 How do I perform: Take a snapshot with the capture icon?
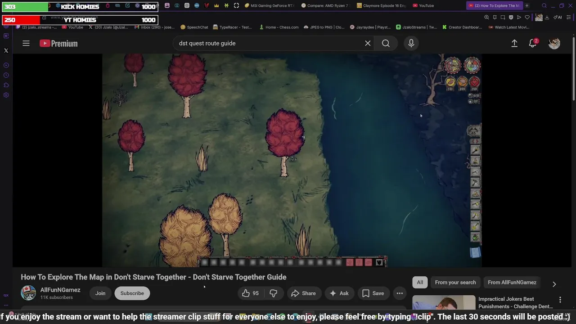pyautogui.click(x=503, y=18)
